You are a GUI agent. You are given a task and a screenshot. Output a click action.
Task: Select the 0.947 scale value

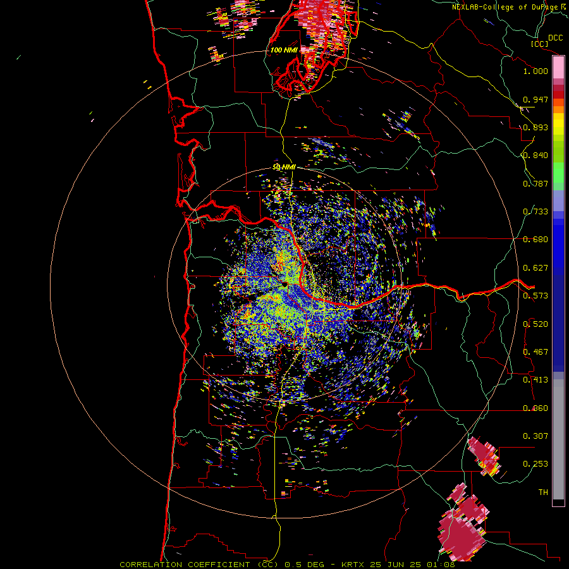point(535,99)
